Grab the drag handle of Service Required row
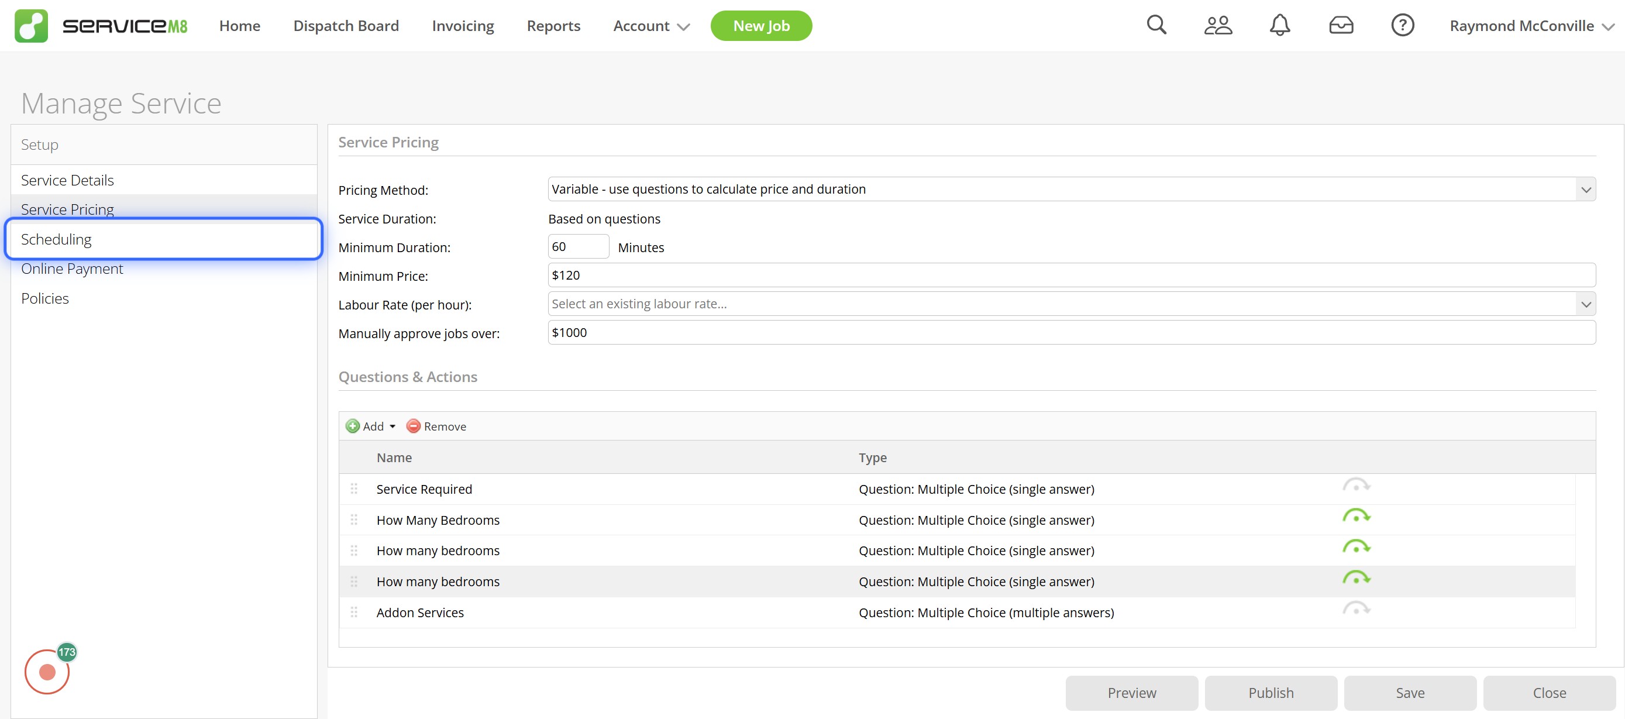This screenshot has height=719, width=1625. coord(354,489)
